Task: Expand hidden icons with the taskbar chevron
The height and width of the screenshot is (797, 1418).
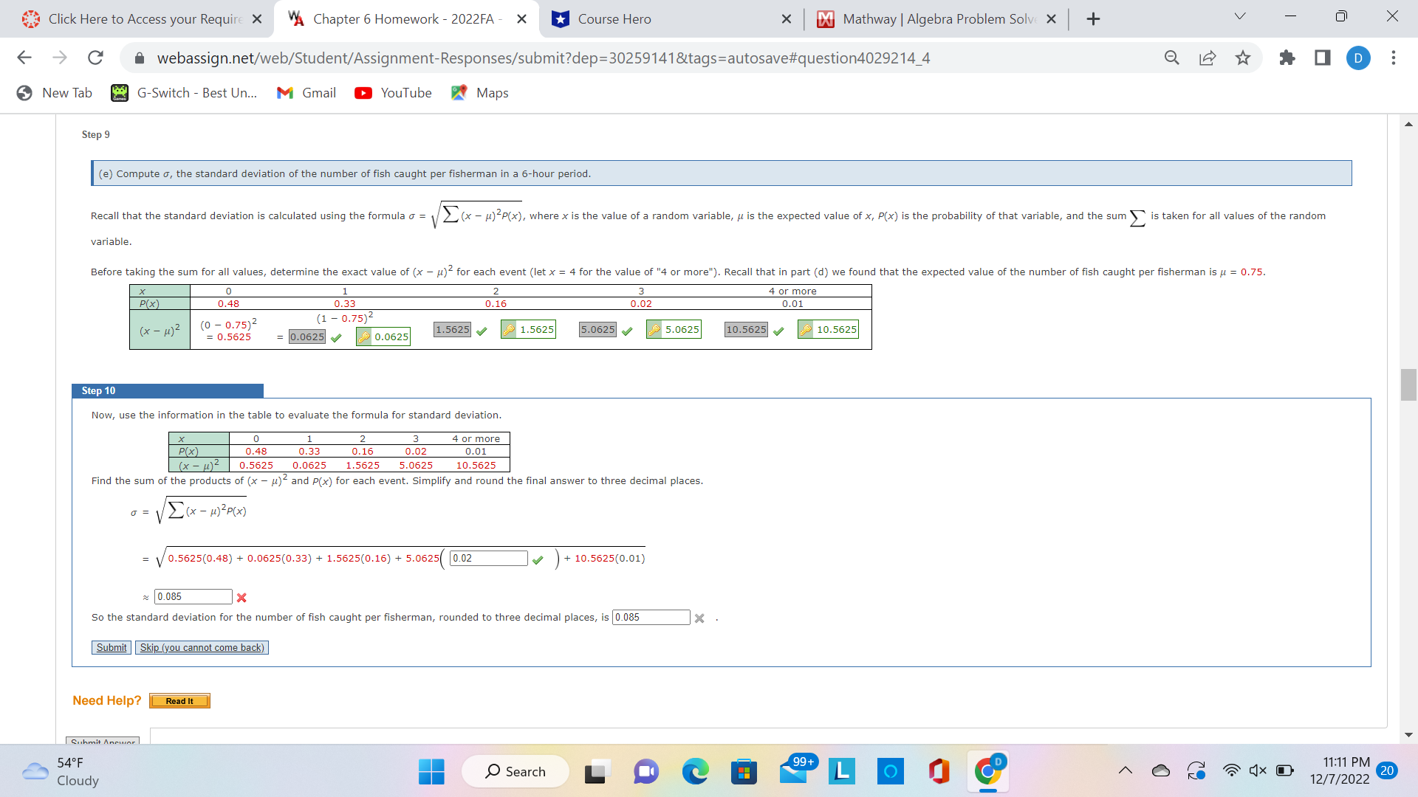Action: pos(1125,770)
